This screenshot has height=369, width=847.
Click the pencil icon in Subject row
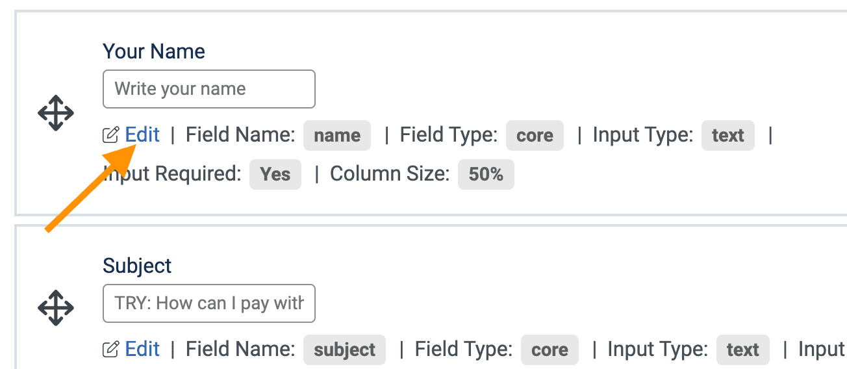click(x=111, y=350)
